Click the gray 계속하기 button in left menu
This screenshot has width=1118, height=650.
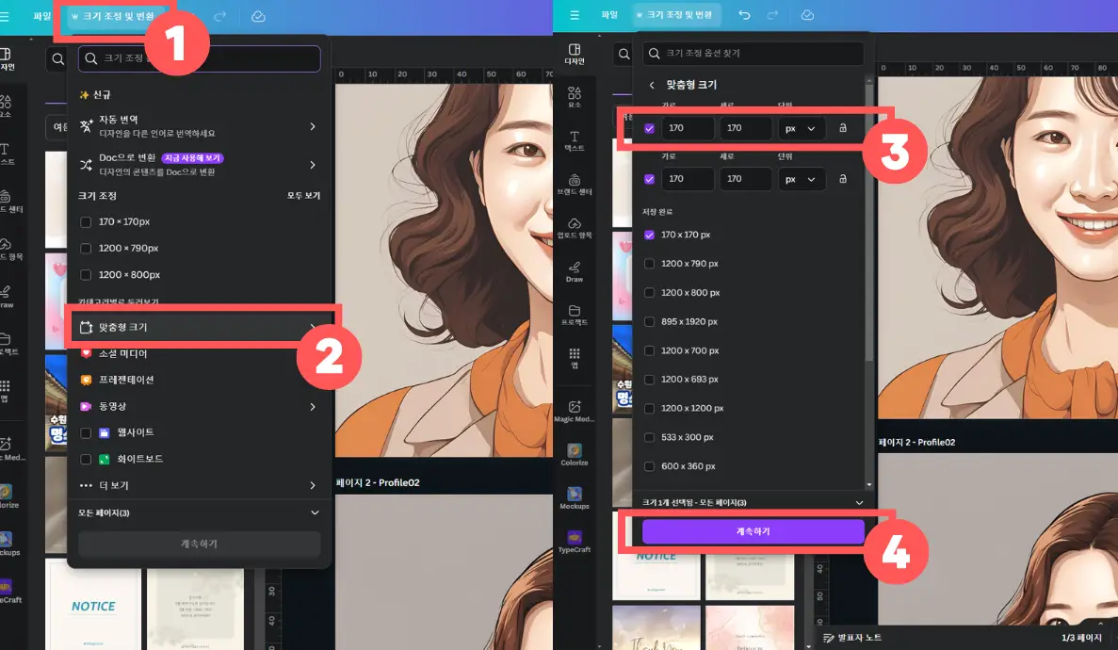[x=199, y=544]
